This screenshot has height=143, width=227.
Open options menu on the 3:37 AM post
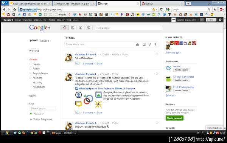(157, 123)
